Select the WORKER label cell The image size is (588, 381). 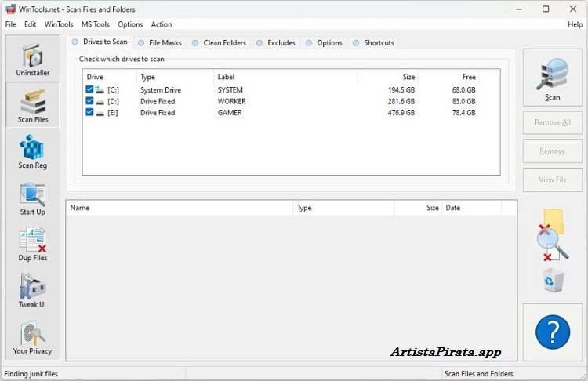pos(232,101)
